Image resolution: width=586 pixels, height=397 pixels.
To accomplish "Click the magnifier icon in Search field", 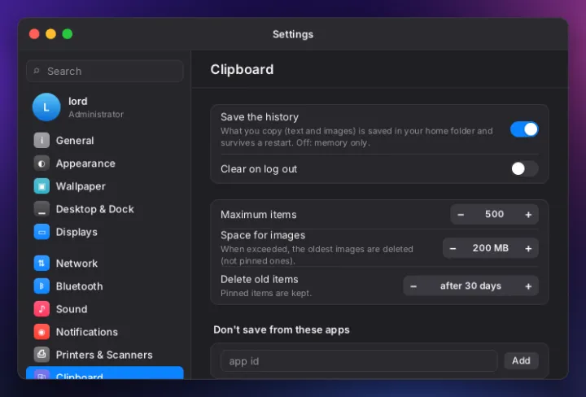I will 37,71.
